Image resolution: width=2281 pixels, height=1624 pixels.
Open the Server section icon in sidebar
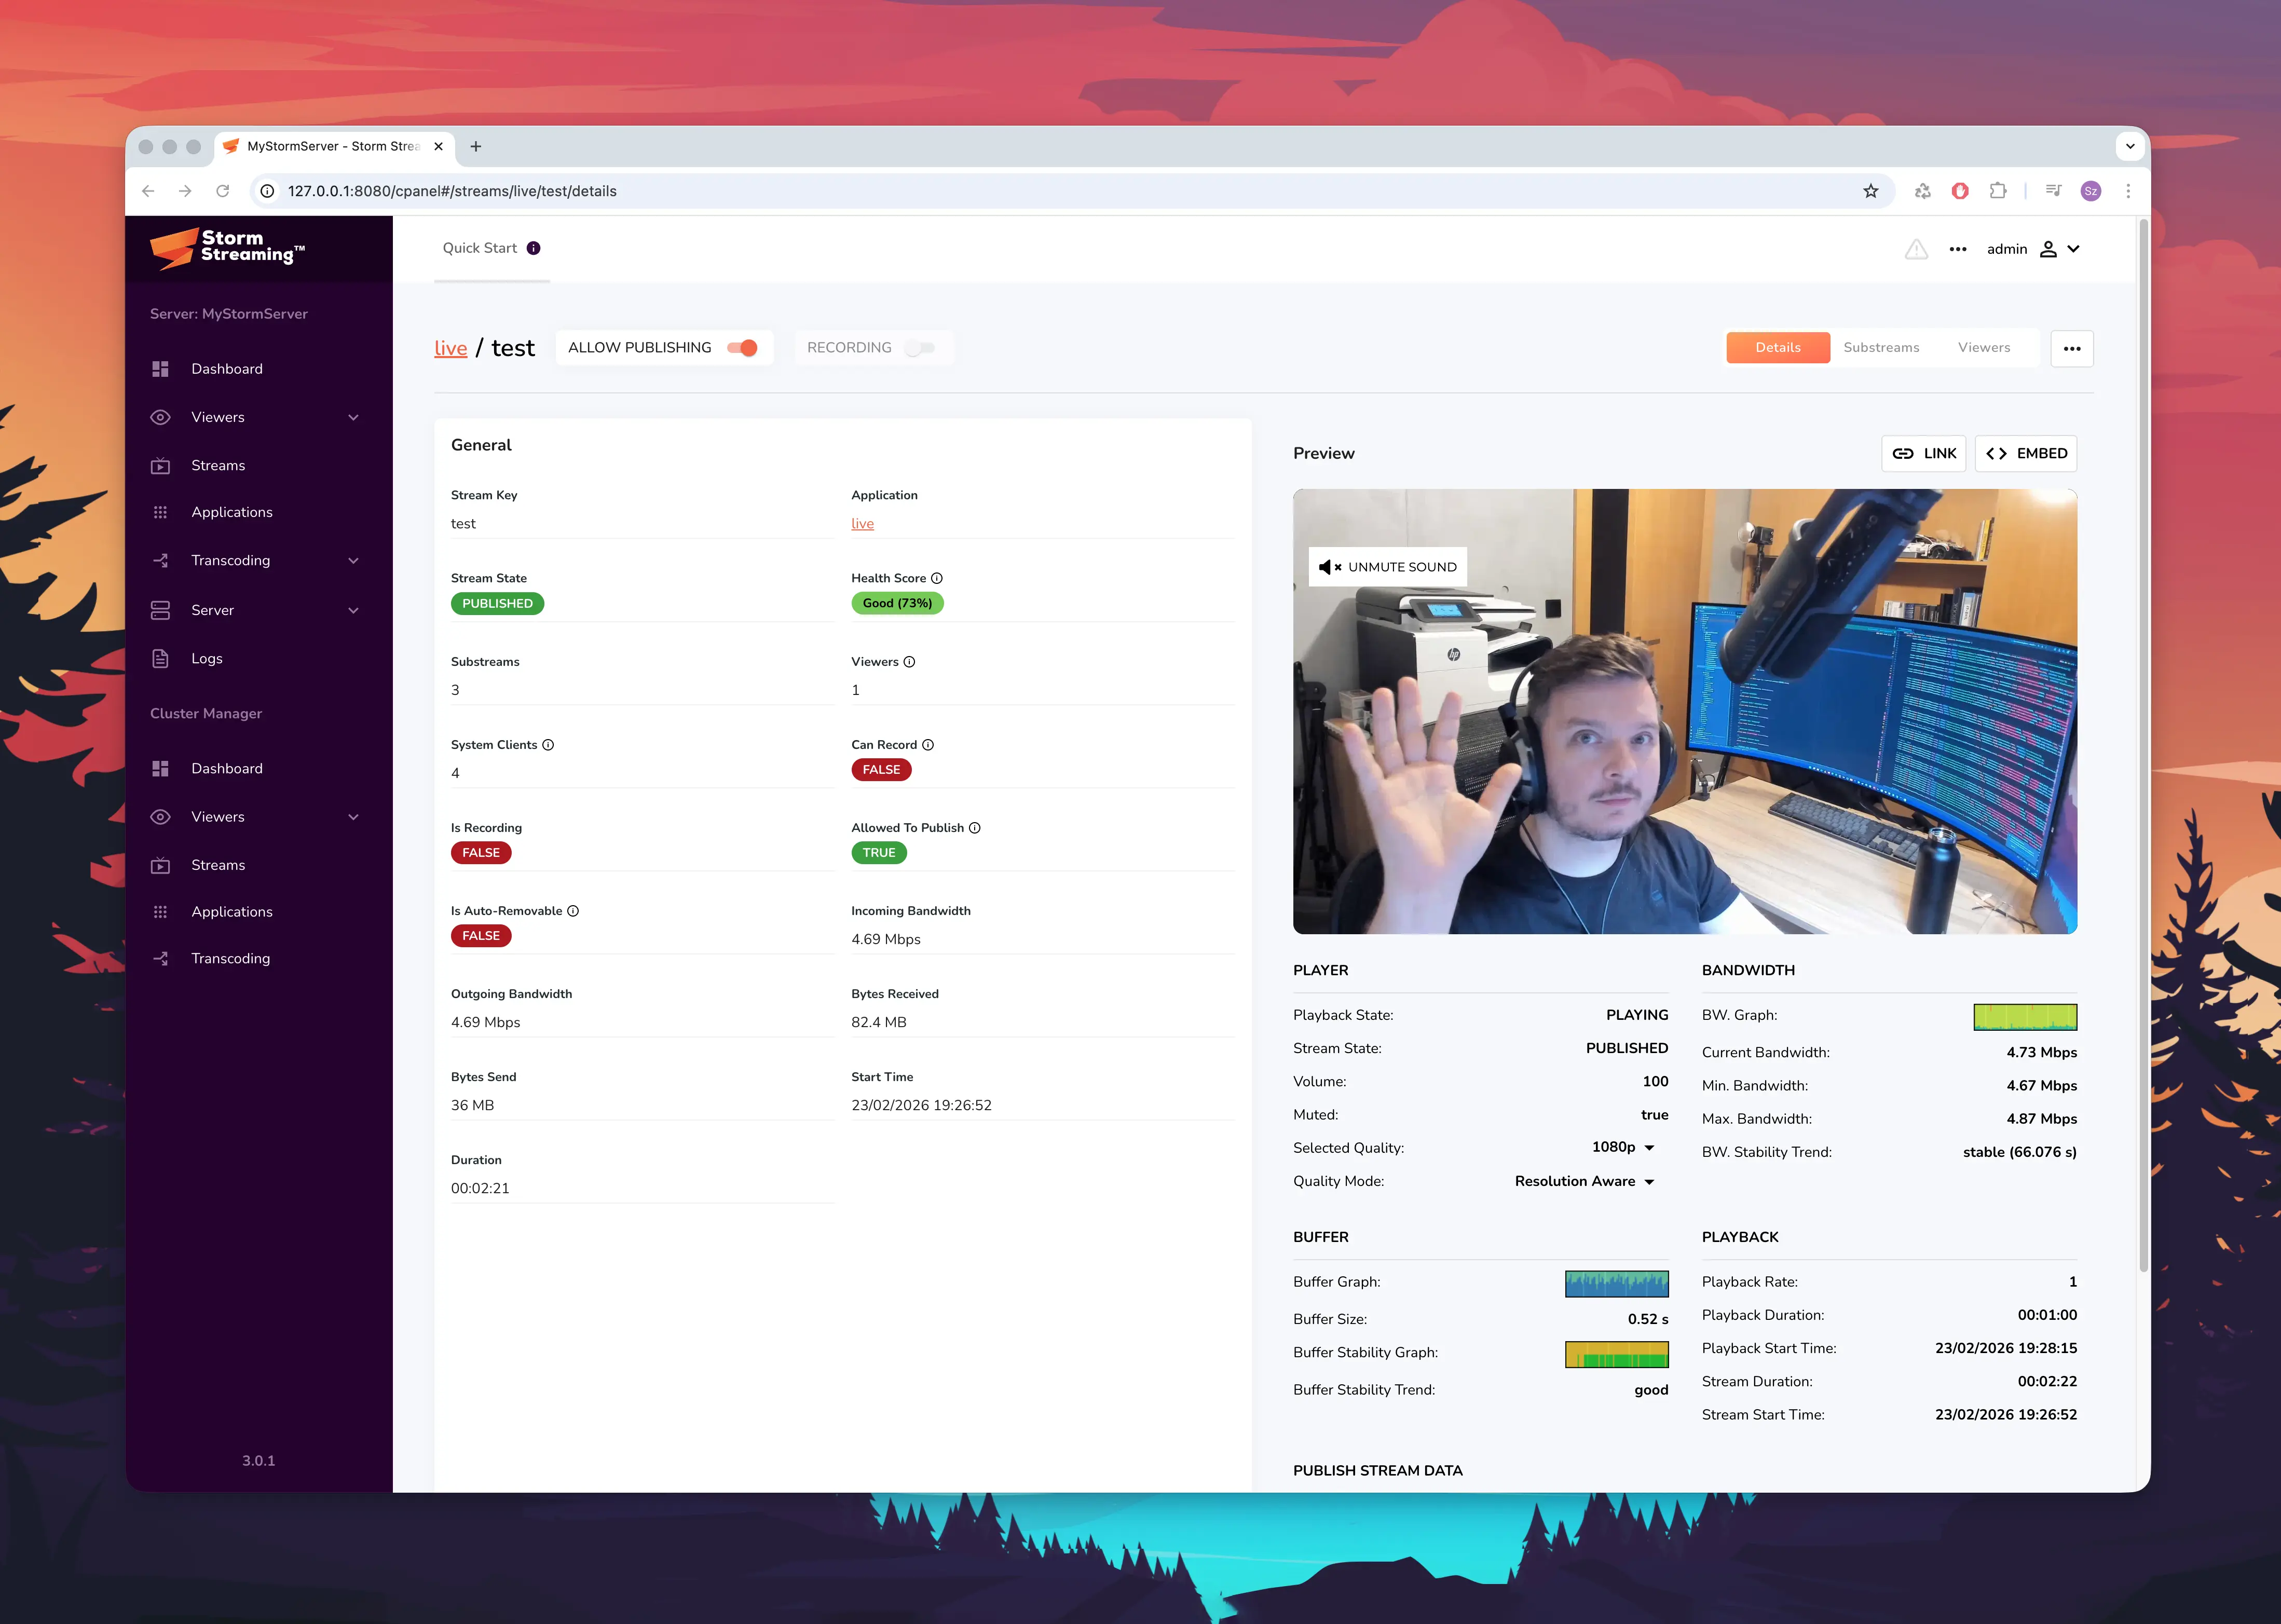pos(160,610)
